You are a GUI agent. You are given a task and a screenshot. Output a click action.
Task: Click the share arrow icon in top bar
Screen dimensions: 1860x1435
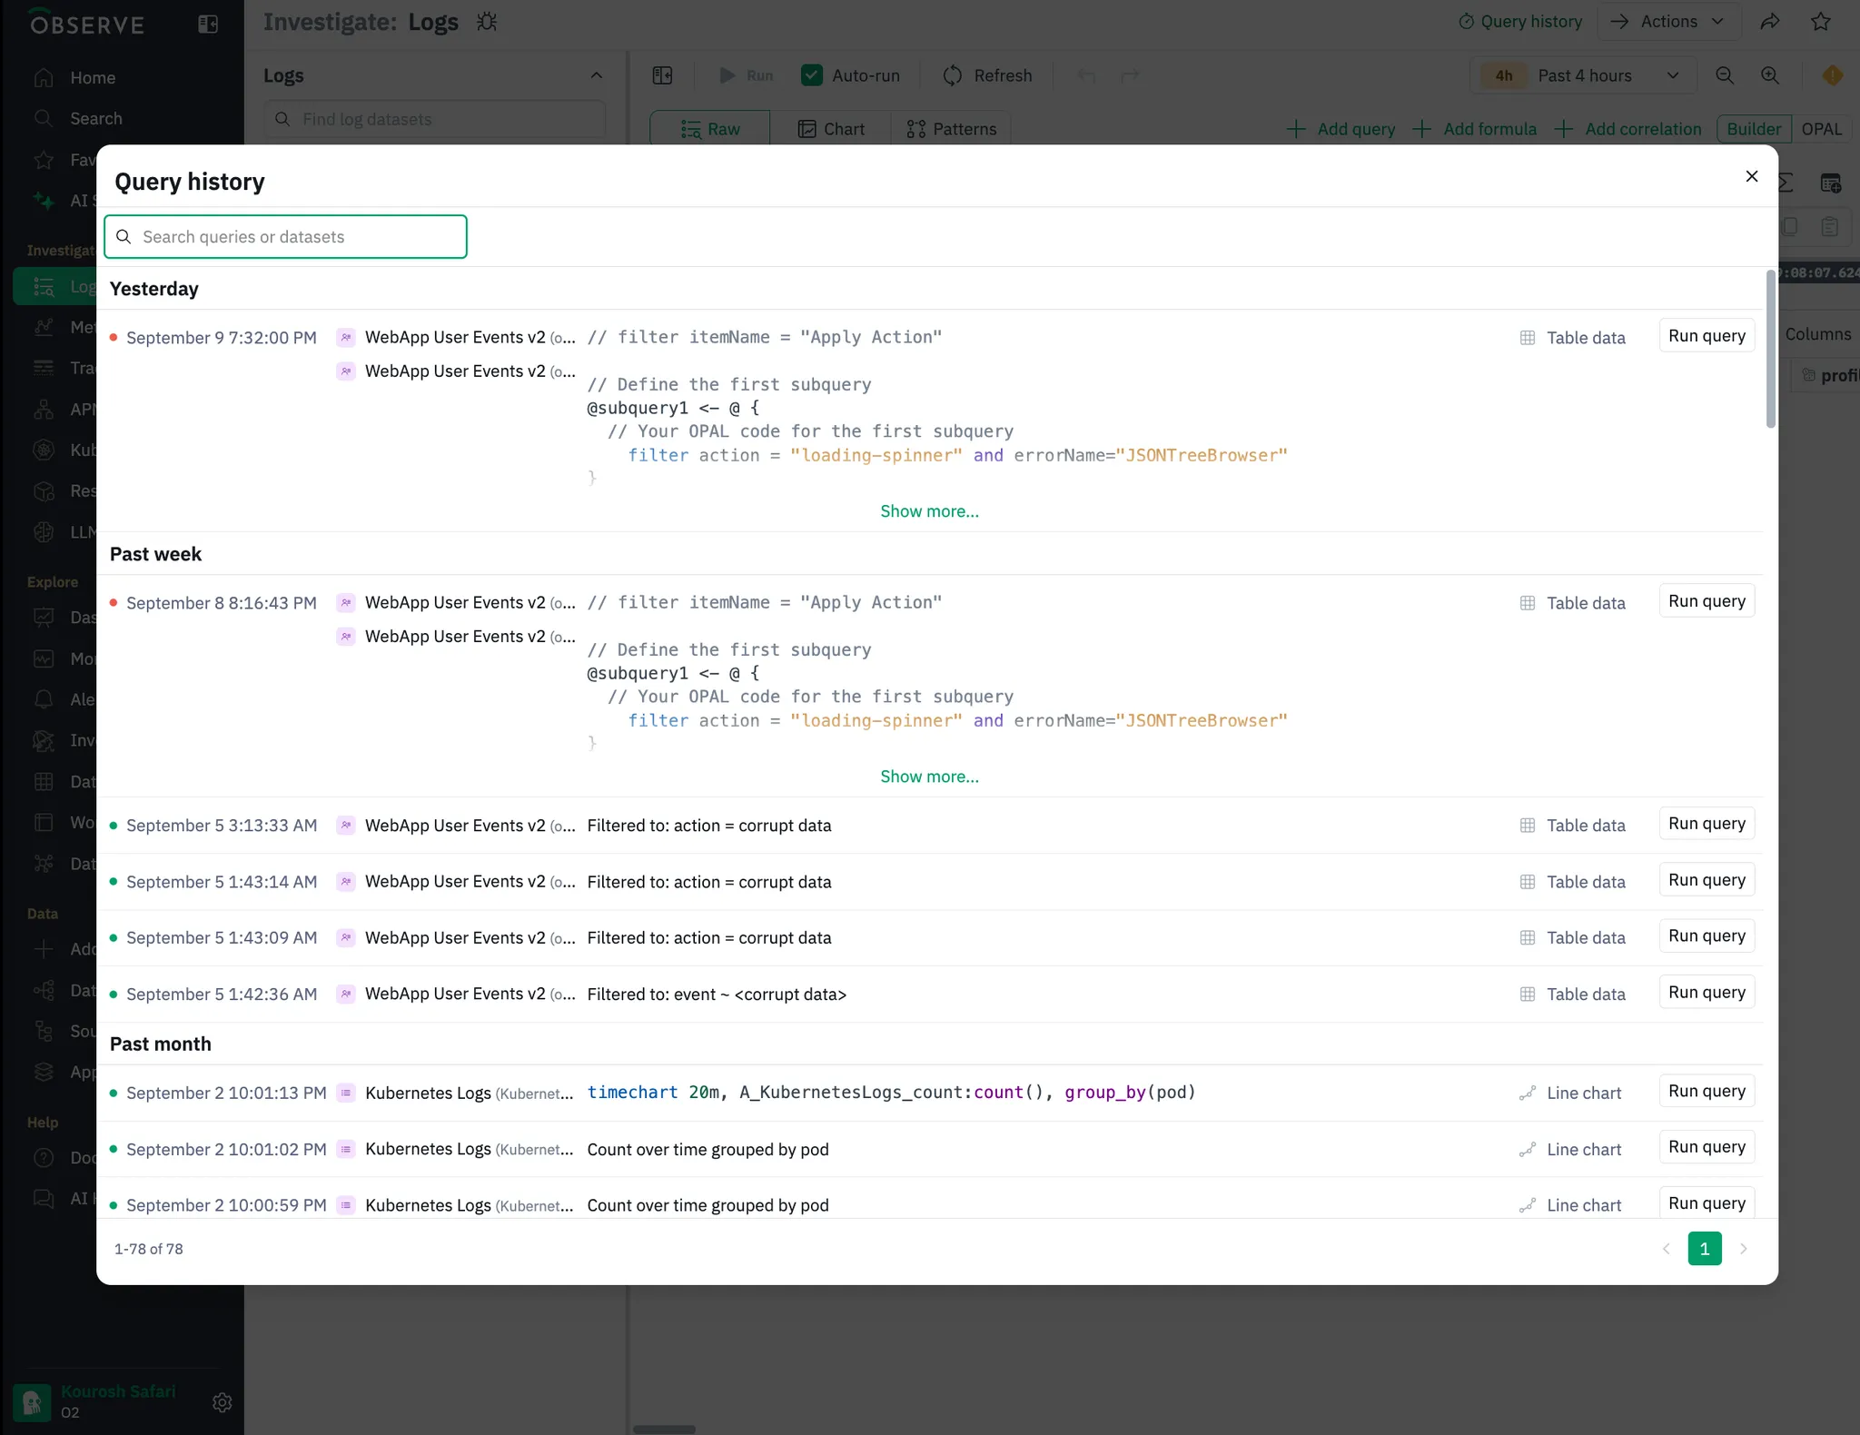1769,22
